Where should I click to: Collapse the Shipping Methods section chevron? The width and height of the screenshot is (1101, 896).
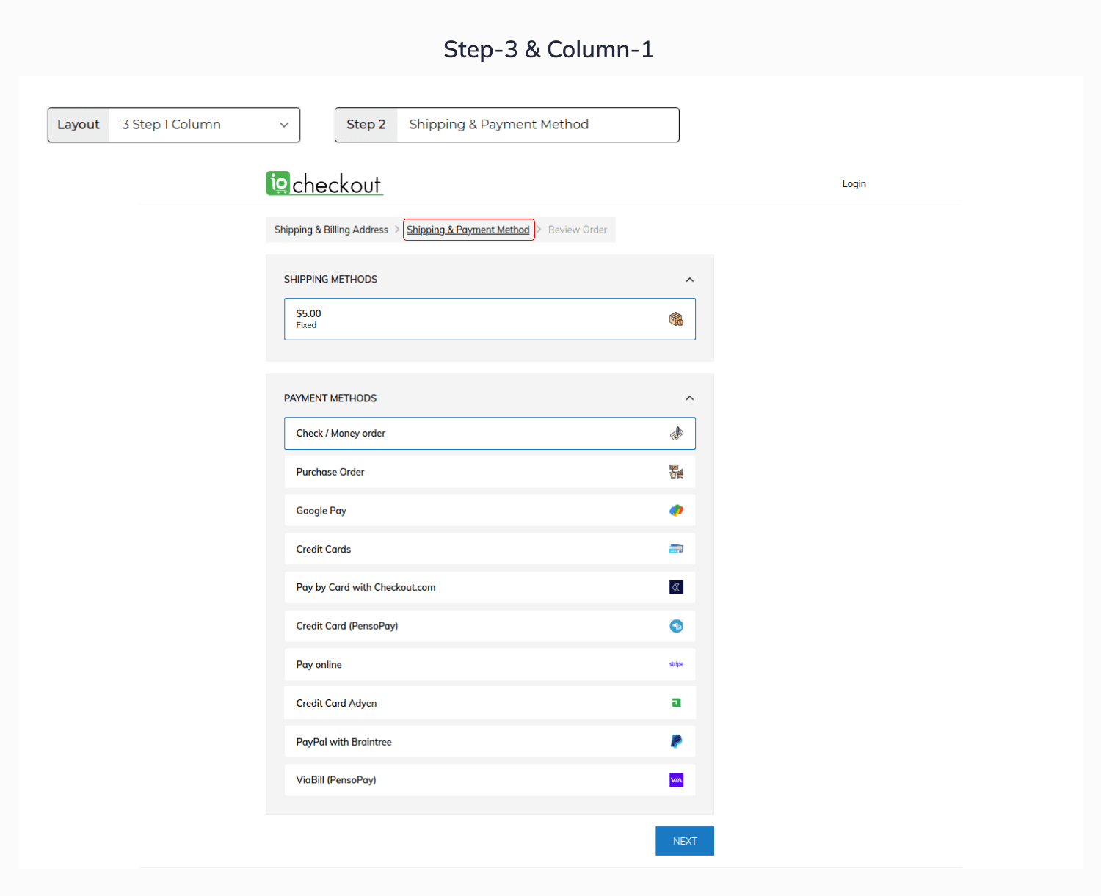pos(689,280)
